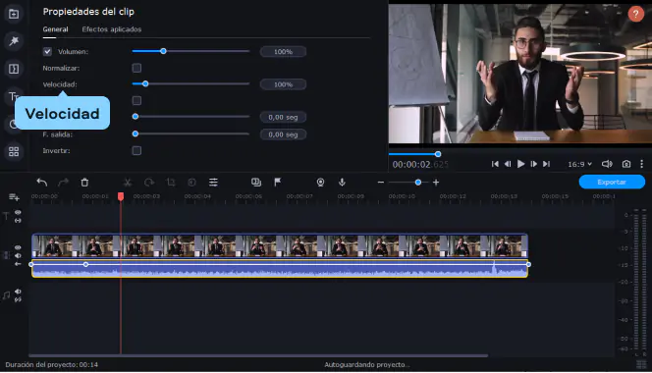Click the timeline horizontal scrollbar
Viewport: 652px width, 373px height.
coord(258,356)
